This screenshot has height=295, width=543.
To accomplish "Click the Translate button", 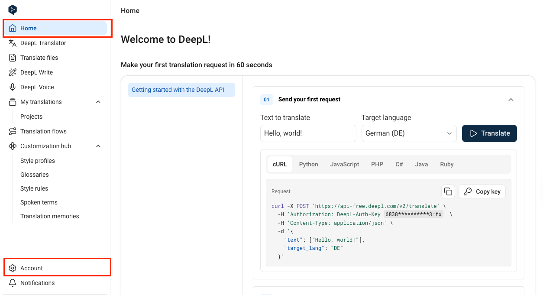I will point(489,133).
